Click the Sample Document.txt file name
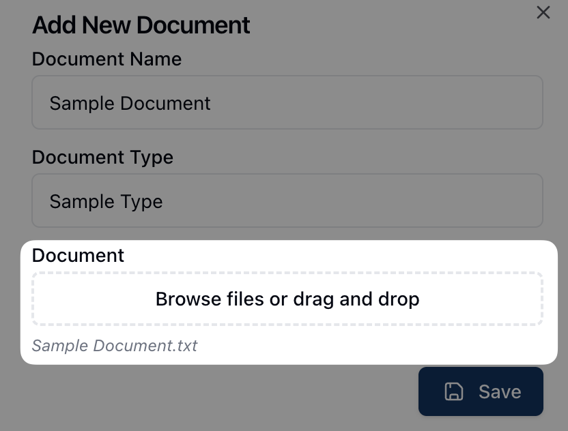This screenshot has width=568, height=431. (115, 345)
